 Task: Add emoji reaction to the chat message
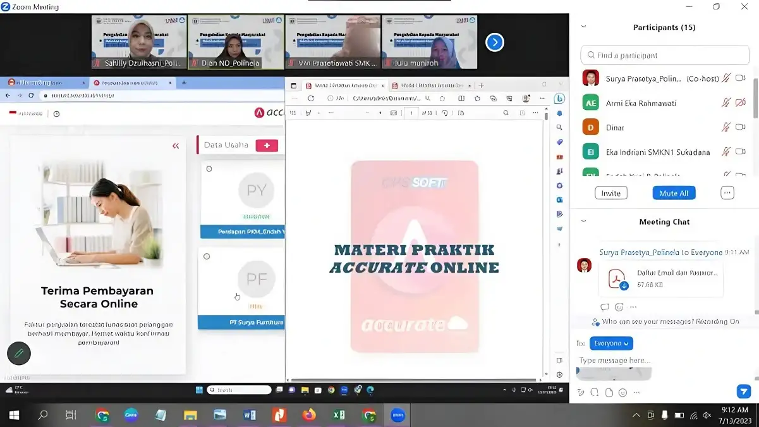[619, 307]
